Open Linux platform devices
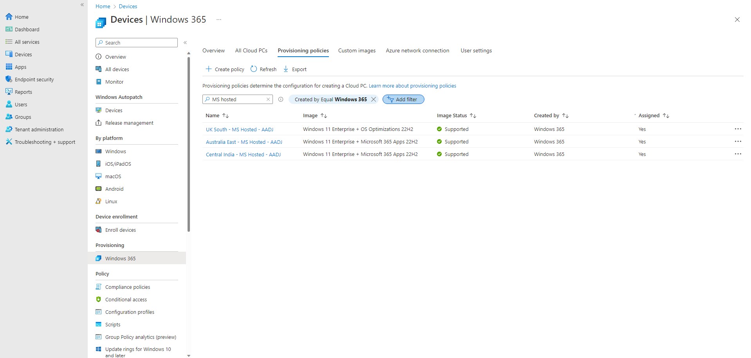The image size is (751, 358). tap(111, 201)
